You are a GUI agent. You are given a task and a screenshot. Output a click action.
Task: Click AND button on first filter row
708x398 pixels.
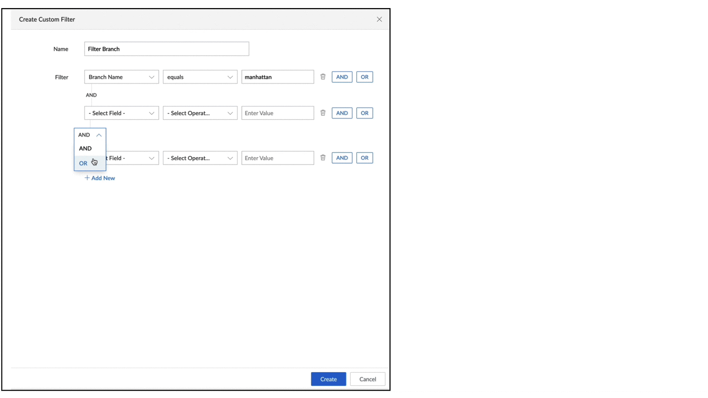tap(341, 77)
